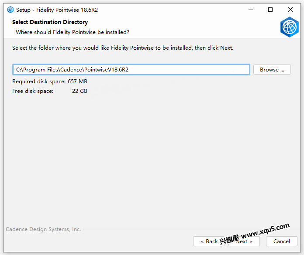This screenshot has height=255, width=304.
Task: Maximize the Setup window
Action: (270, 10)
